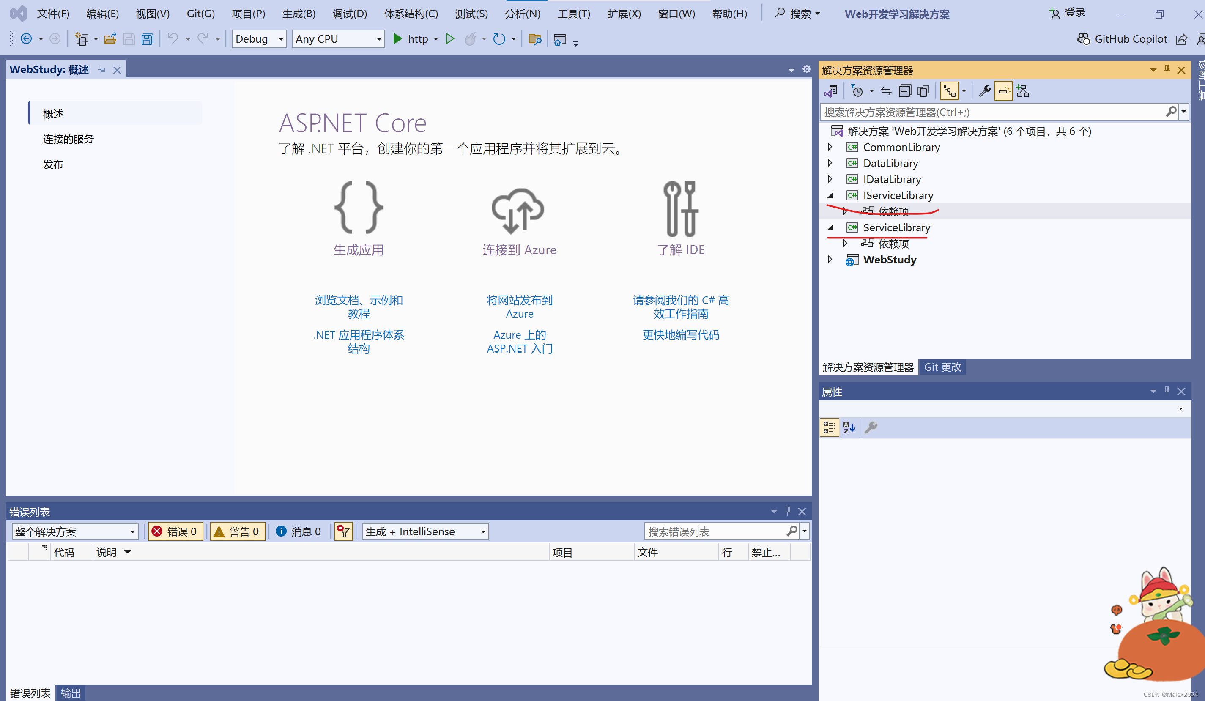Image resolution: width=1205 pixels, height=701 pixels.
Task: Click Show All Files icon in Solution Explorer
Action: click(x=924, y=91)
